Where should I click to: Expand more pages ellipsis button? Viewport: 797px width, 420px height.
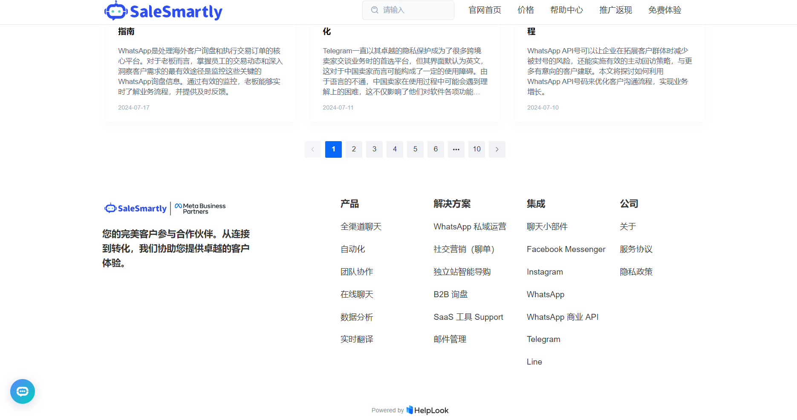pos(456,149)
